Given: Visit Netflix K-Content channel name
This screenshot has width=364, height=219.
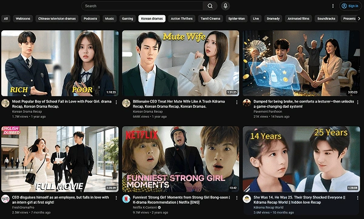Looking at the screenshot, I should coord(145,207).
